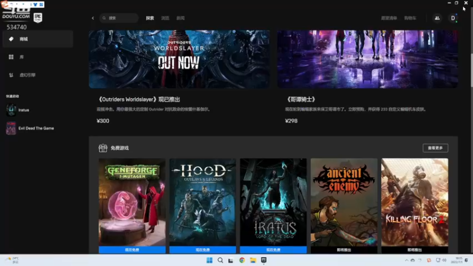This screenshot has height=266, width=473.
Task: Go back with the back arrow
Action: (93, 18)
